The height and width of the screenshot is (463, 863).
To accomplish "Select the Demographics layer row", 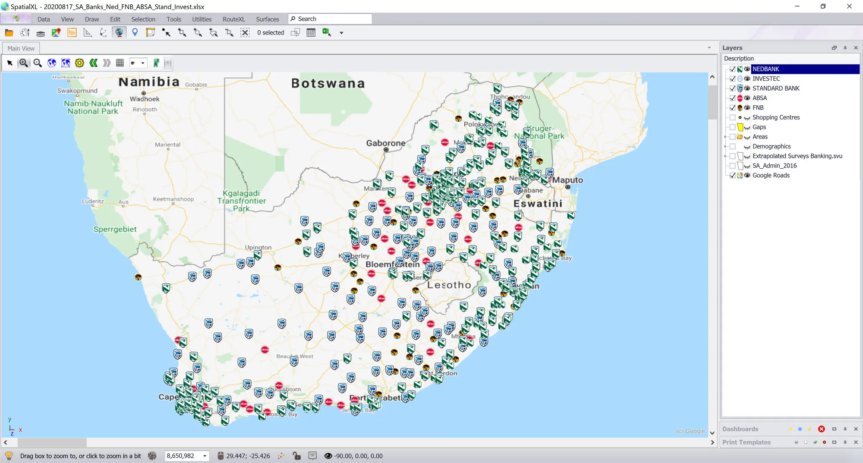I will [772, 146].
